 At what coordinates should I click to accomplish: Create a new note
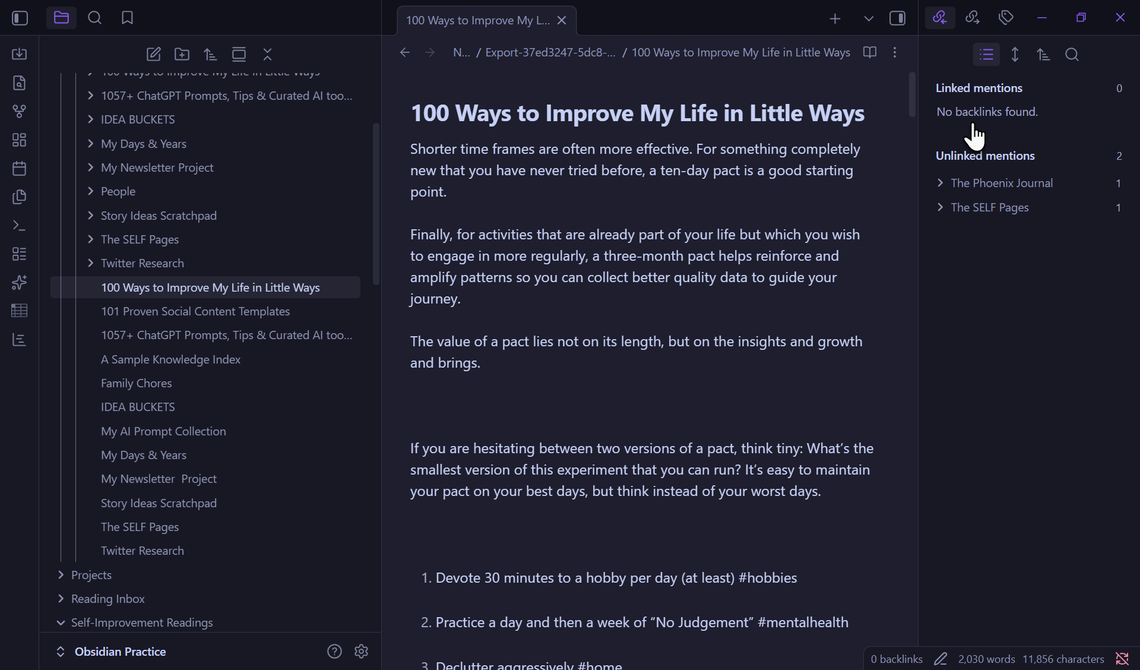pyautogui.click(x=153, y=54)
